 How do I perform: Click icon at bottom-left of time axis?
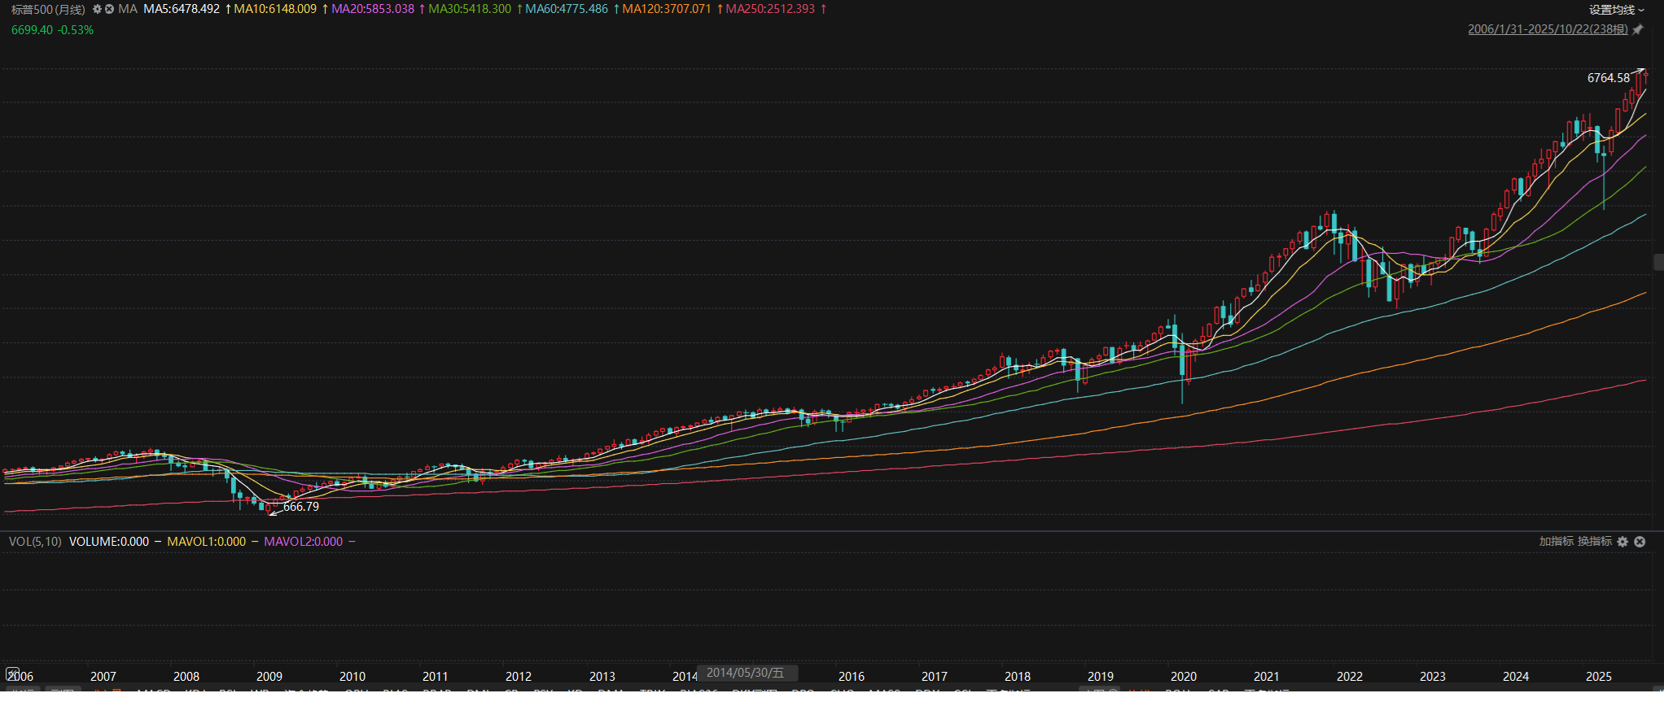coord(11,674)
